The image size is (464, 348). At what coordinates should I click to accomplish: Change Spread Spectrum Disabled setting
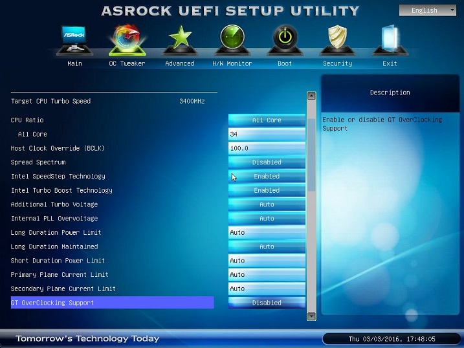(267, 162)
